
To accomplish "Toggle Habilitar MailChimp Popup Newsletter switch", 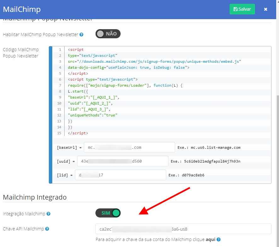I will tap(108, 34).
